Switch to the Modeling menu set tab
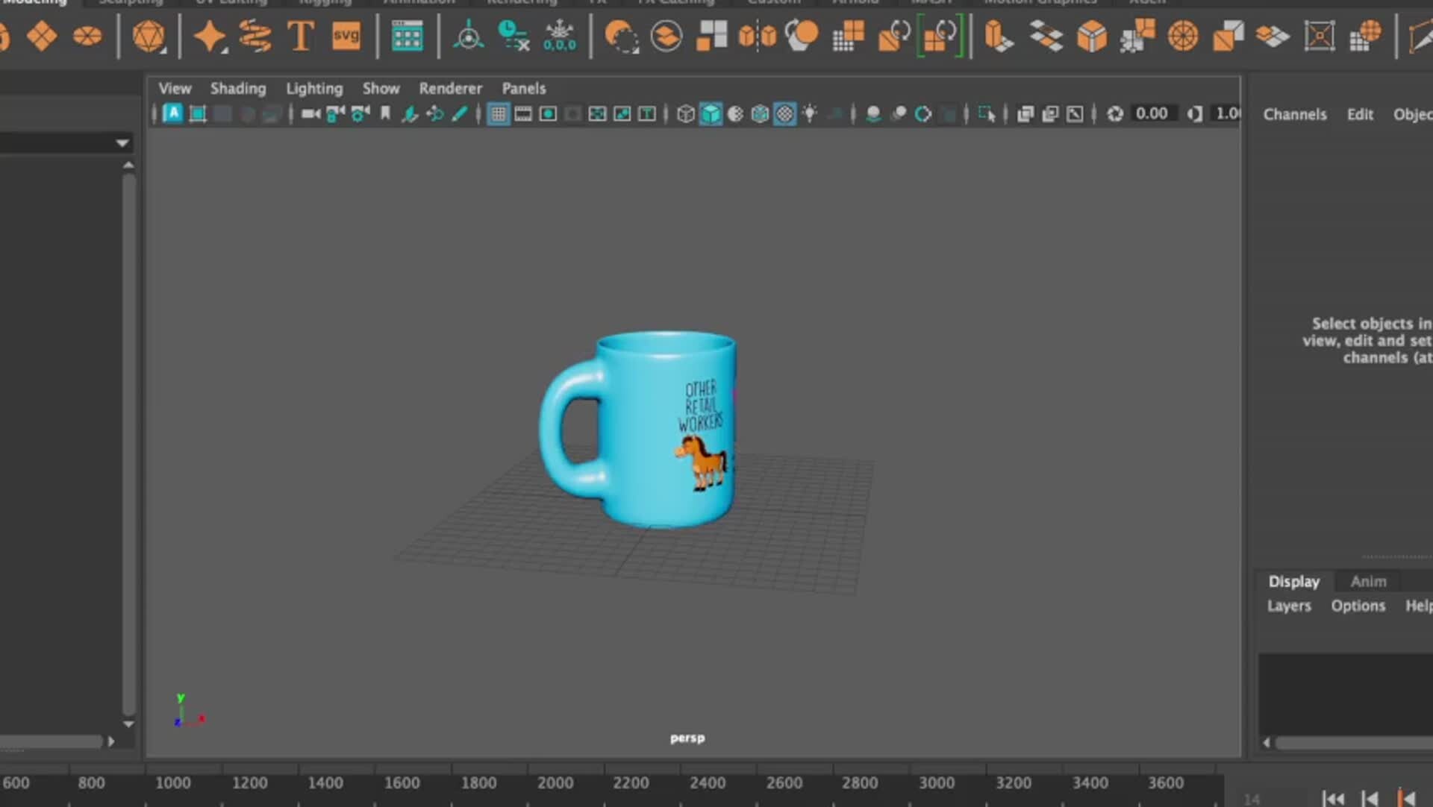Screen dimensions: 1433x807 point(36,3)
